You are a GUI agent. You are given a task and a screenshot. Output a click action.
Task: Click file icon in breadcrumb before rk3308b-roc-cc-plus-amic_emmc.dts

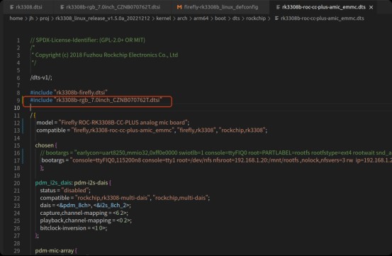[276, 18]
